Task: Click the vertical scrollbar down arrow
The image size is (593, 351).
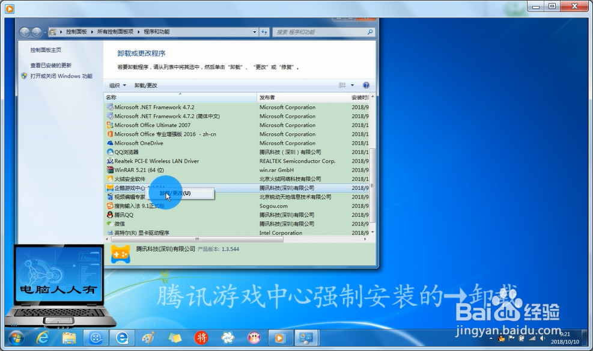Action: click(x=373, y=232)
